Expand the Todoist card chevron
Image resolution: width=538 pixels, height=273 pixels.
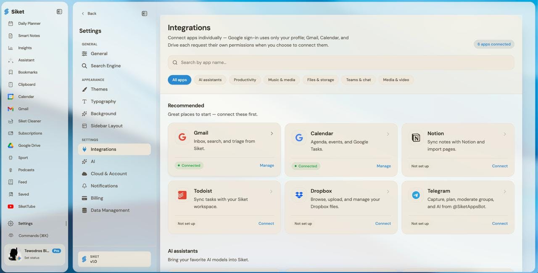pos(271,191)
